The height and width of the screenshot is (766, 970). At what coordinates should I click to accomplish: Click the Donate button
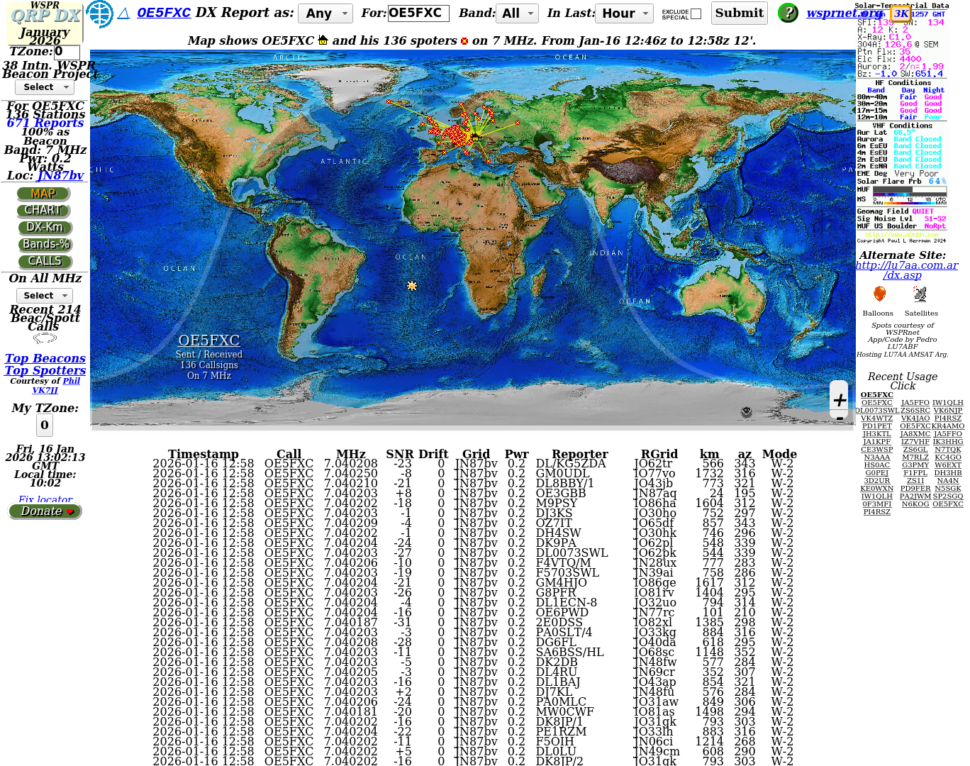(45, 511)
